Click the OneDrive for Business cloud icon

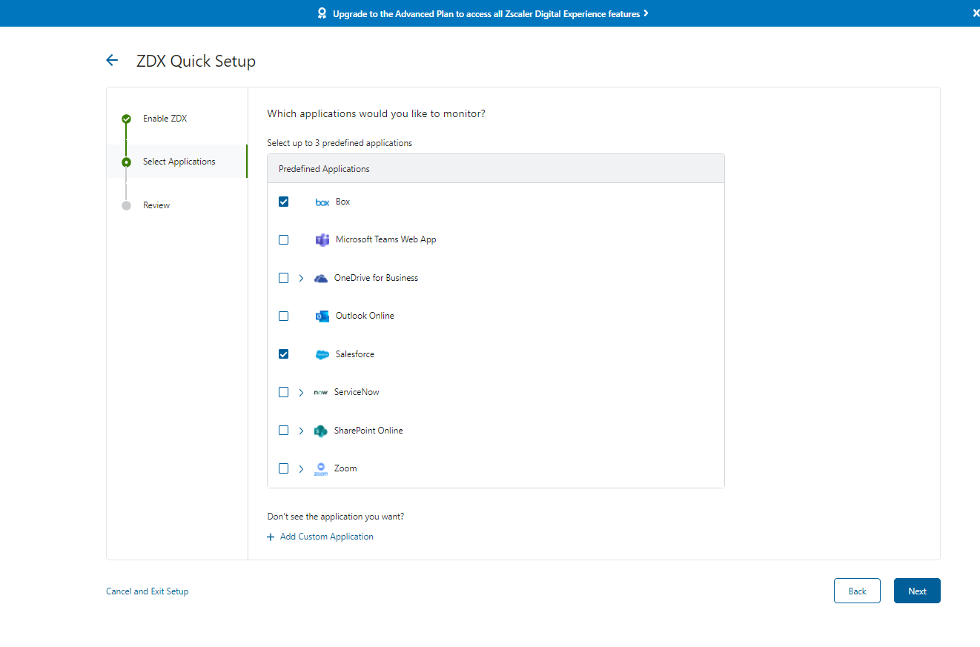coord(321,279)
